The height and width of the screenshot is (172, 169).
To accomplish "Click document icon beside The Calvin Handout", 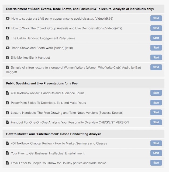I will [x=8, y=38].
